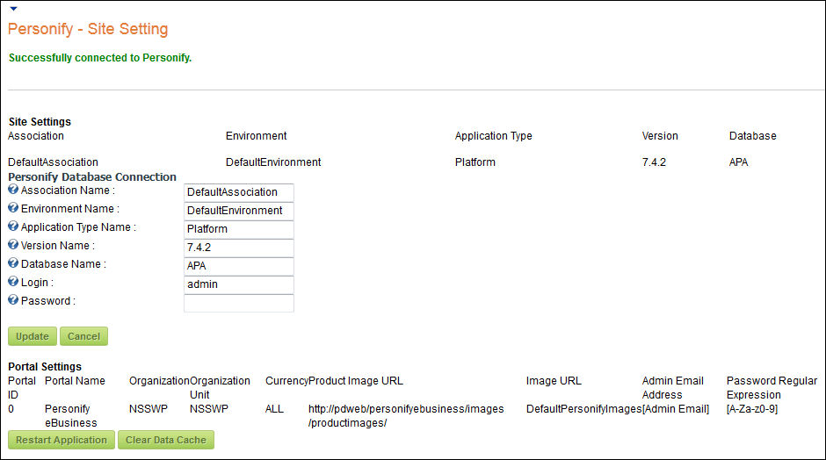Click the Product Image URL column header
The height and width of the screenshot is (460, 826).
tap(356, 380)
